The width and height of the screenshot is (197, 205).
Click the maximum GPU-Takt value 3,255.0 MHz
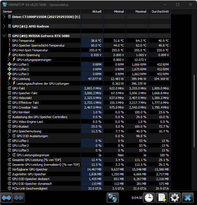tap(138, 88)
